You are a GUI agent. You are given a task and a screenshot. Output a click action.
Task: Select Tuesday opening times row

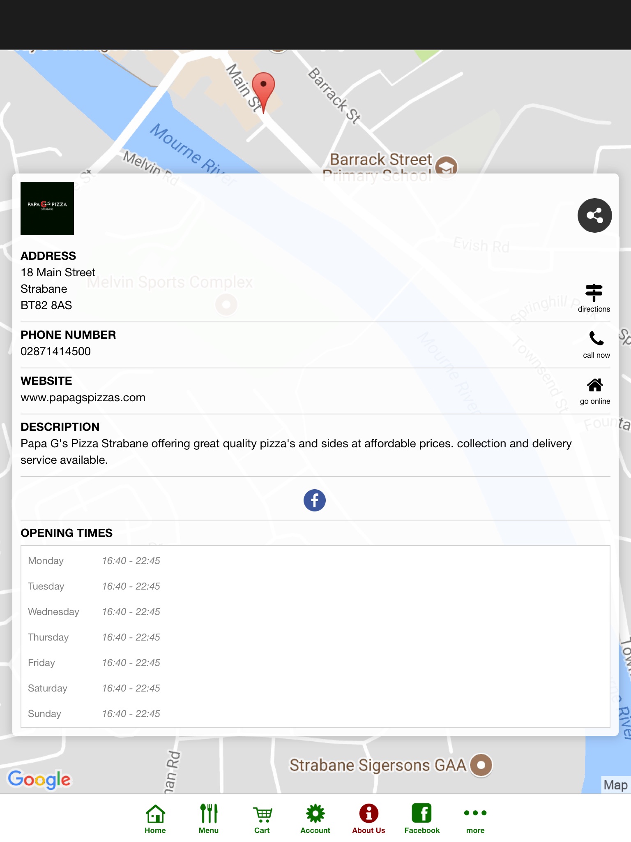point(315,586)
